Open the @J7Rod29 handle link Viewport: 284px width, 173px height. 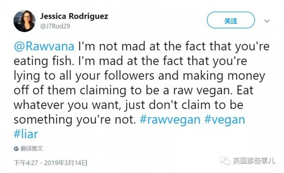(x=55, y=26)
